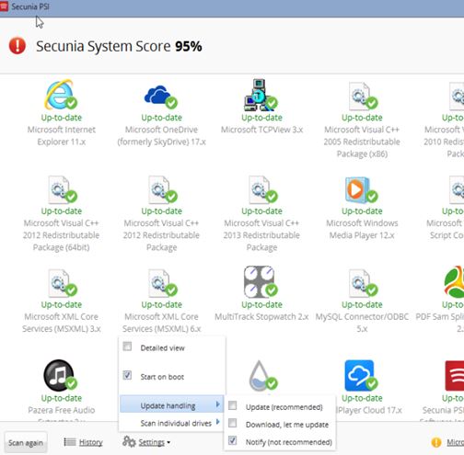Click the red exclamation score warning icon
This screenshot has width=464, height=455.
[17, 46]
